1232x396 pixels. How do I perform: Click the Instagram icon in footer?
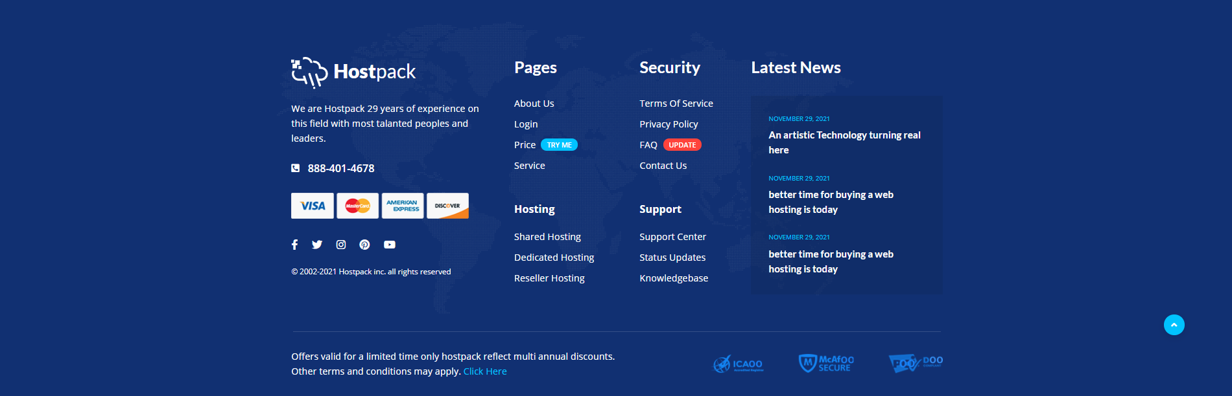[x=341, y=245]
